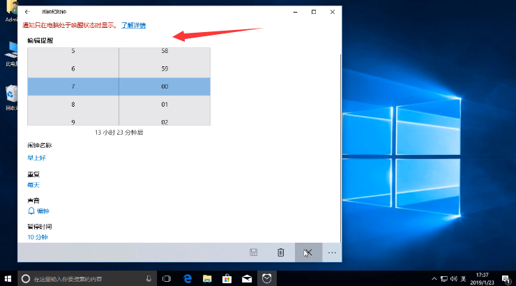Open the volume tray icon
The width and height of the screenshot is (516, 286).
point(454,279)
